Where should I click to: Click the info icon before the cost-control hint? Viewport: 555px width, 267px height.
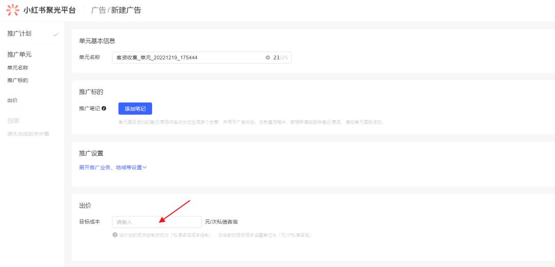(115, 235)
